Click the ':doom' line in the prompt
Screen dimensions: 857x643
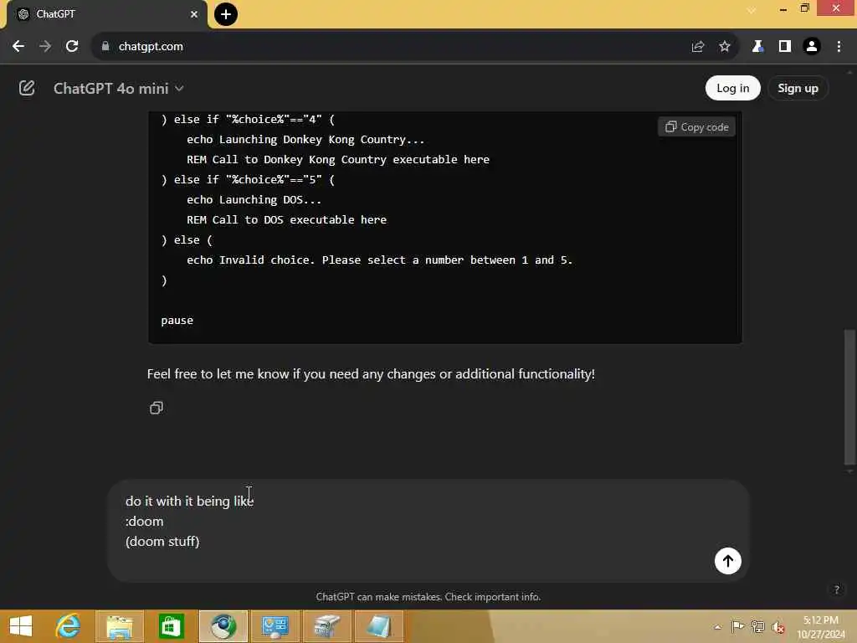(x=144, y=521)
